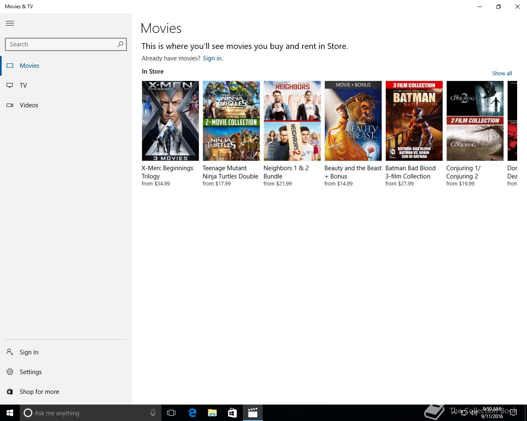527x421 pixels.
Task: Focus the Search input field
Action: [66, 44]
